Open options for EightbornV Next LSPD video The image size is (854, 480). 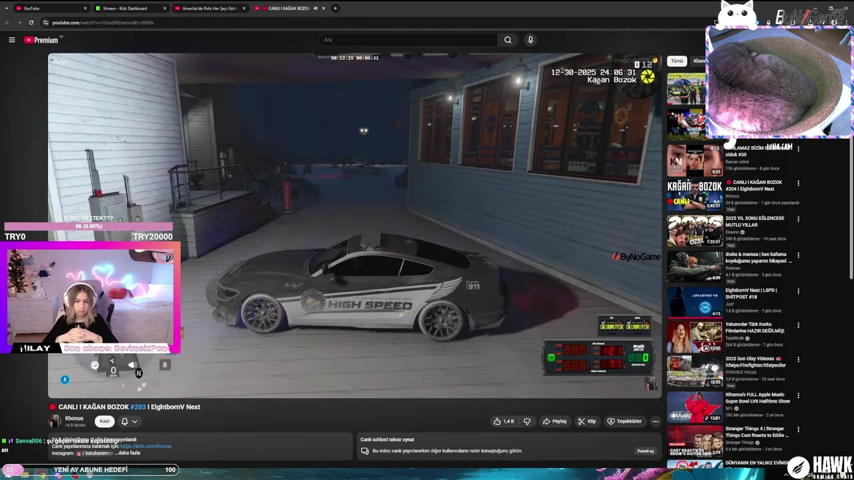[798, 291]
